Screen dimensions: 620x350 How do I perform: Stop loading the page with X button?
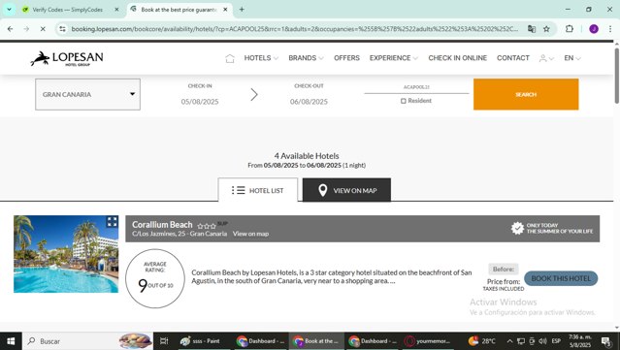point(43,29)
